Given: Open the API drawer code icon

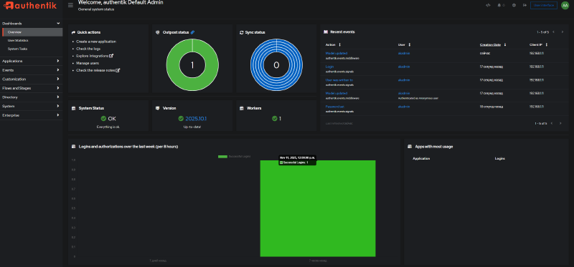Looking at the screenshot, I should (488, 5).
